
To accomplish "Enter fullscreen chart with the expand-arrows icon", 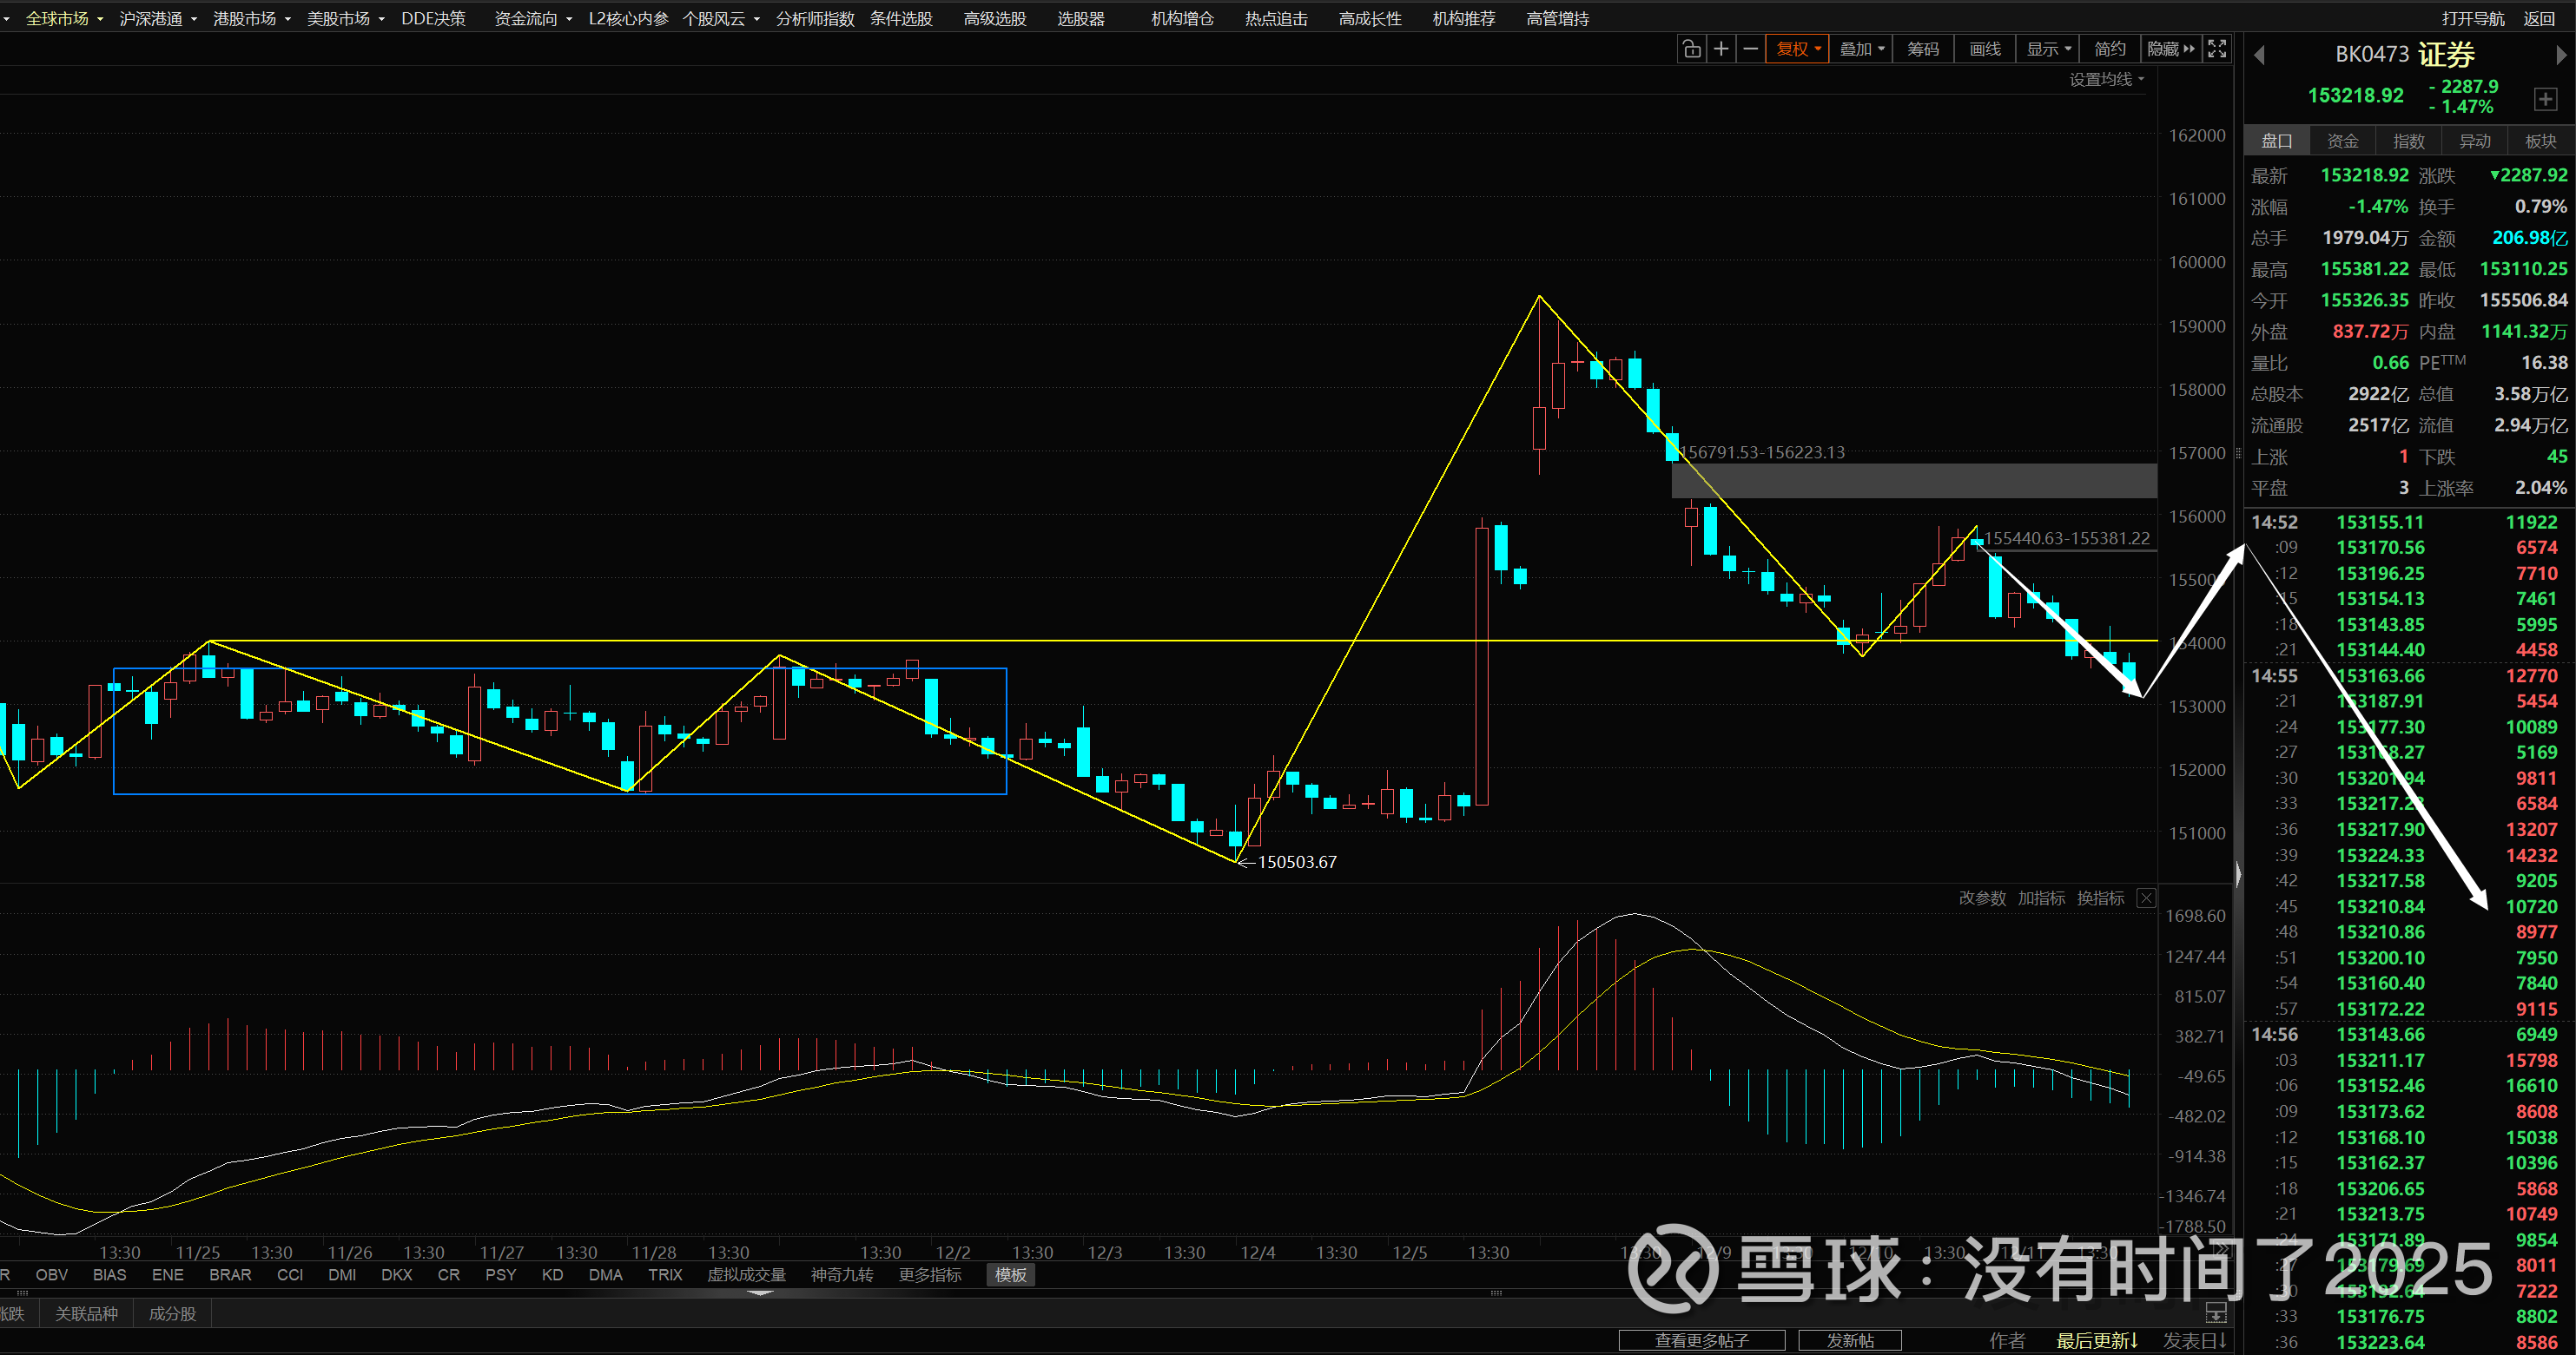I will pyautogui.click(x=2217, y=49).
